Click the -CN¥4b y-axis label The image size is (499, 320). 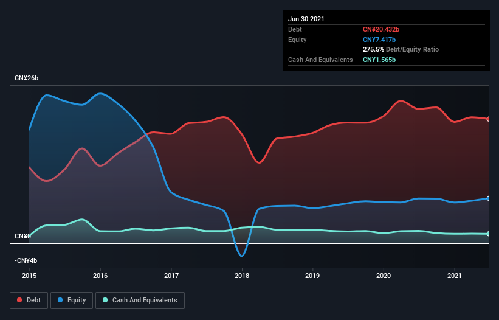point(26,261)
